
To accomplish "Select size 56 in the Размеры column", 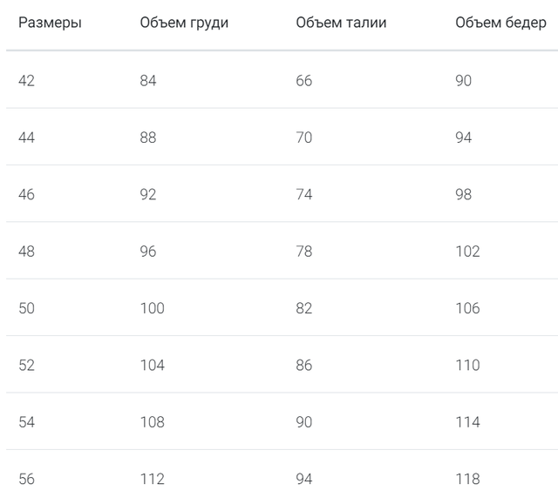I will [26, 479].
